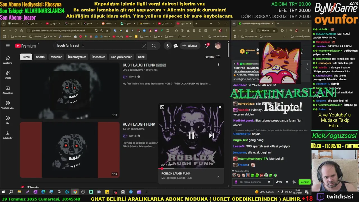Open the NOH.$ channel under first result
This screenshot has width=359, height=202.
(x=133, y=77)
